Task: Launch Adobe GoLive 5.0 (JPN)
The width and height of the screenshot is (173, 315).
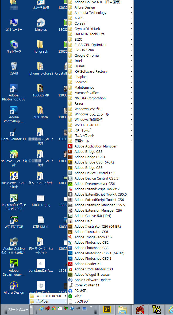Action: click(101, 216)
